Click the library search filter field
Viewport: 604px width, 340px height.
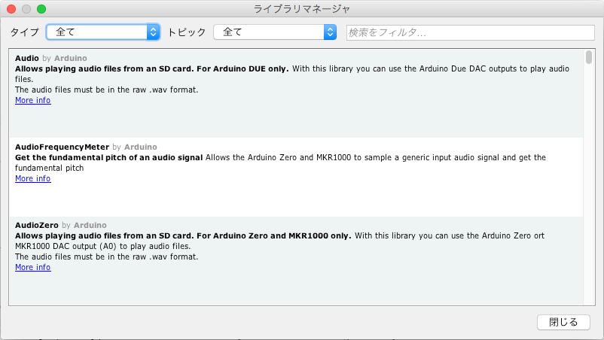pyautogui.click(x=470, y=33)
